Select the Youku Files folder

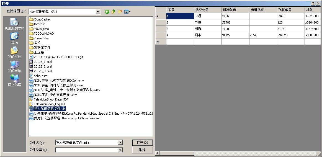(x=39, y=38)
